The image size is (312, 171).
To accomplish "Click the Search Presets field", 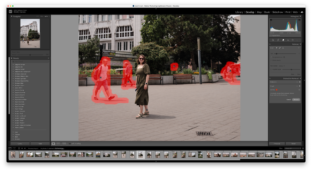I will (30, 61).
